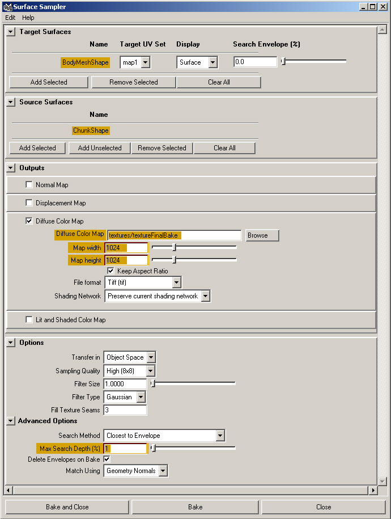Collapse the Outputs section
391x519 pixels.
tap(11, 168)
